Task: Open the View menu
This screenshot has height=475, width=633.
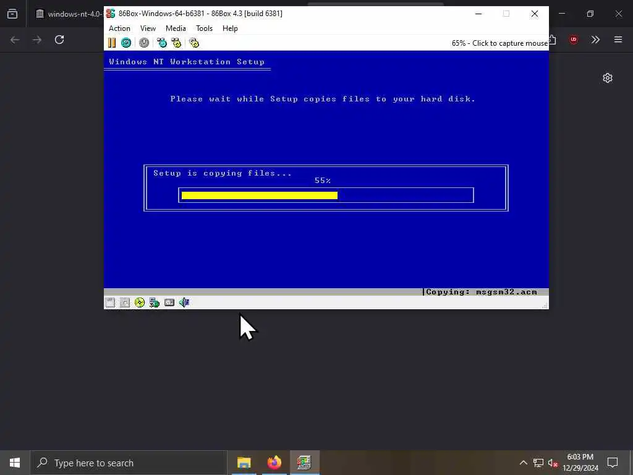Action: tap(148, 28)
